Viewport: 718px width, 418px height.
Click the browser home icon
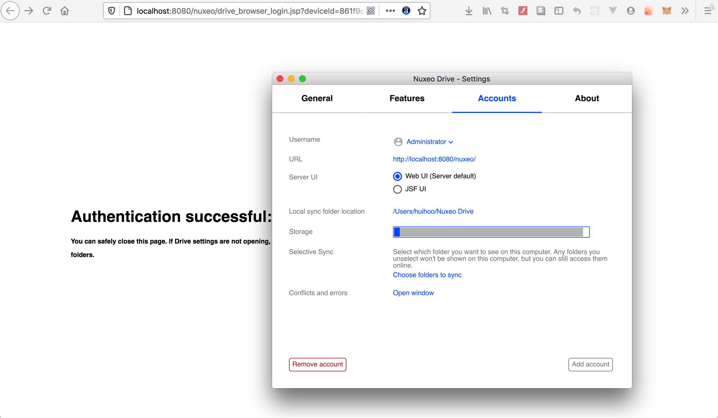coord(65,11)
